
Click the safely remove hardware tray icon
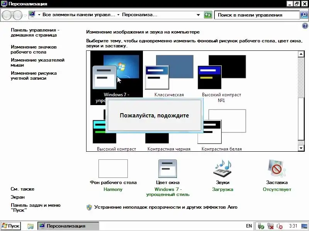[x=261, y=226]
